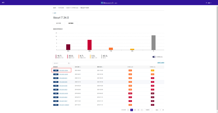The image size is (218, 113).
Task: Click the search magnifier icon in vulnerability filter
Action: tap(69, 63)
